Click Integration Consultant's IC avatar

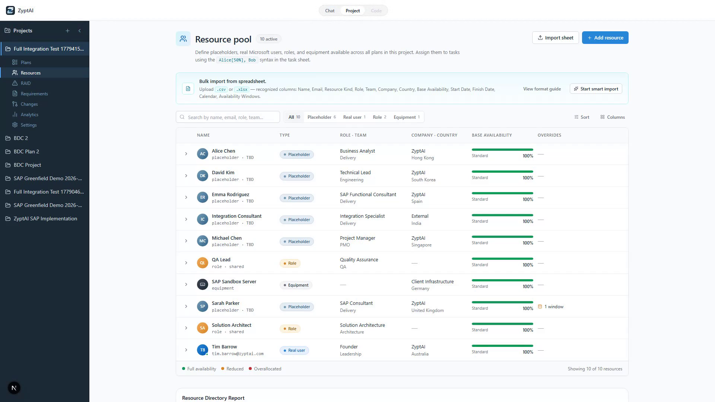click(x=203, y=219)
